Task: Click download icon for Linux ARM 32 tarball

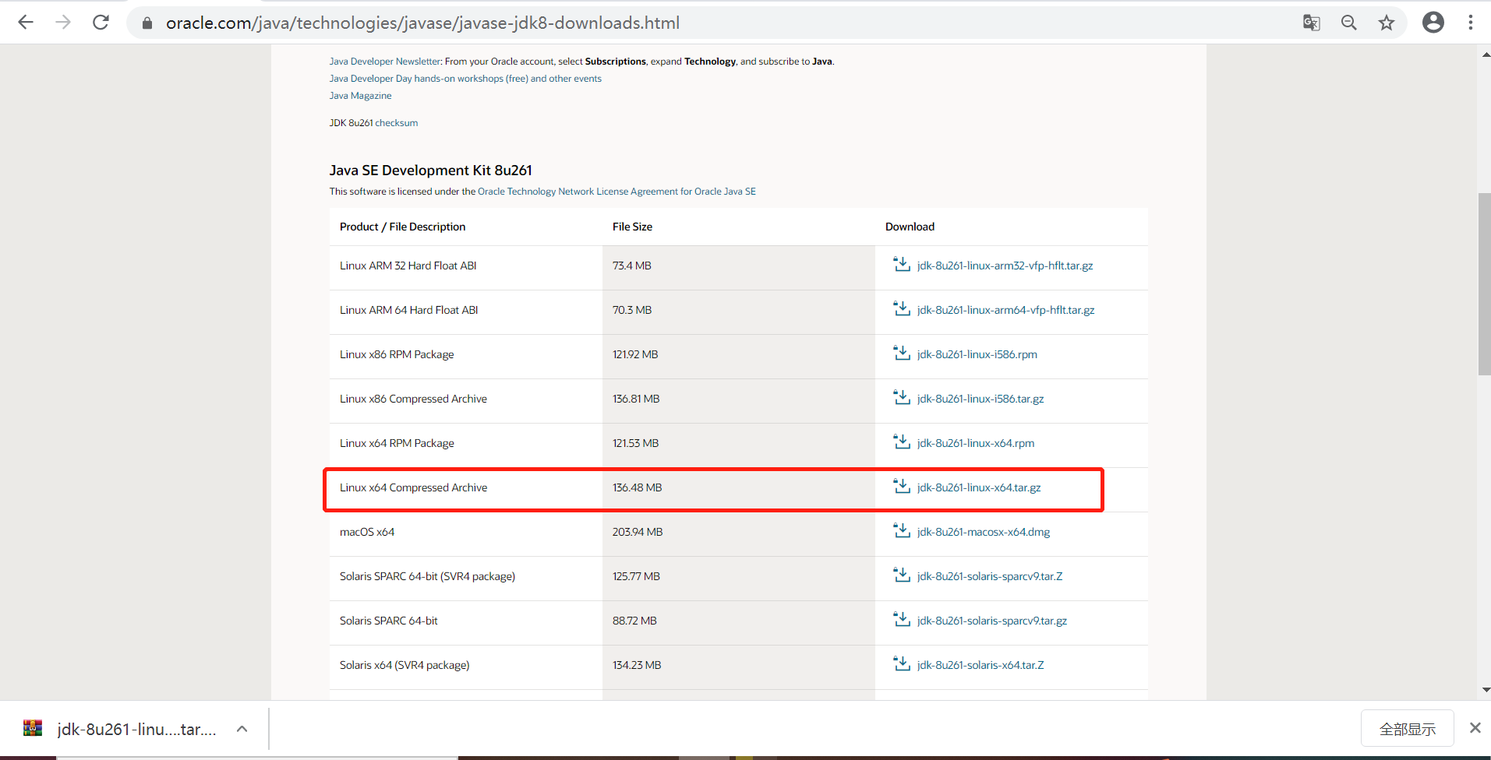Action: pos(902,265)
